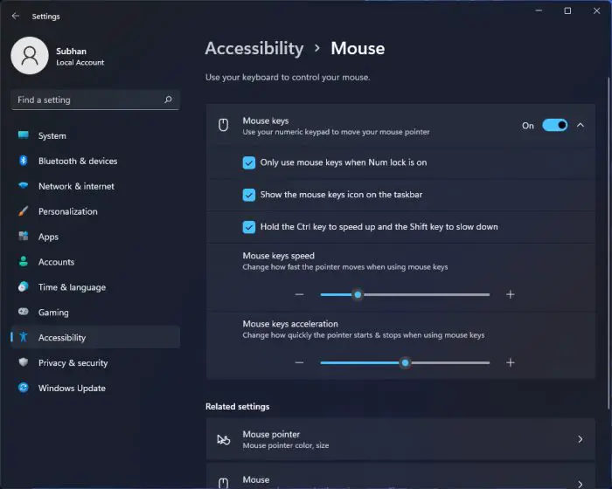Minimize the Settings window
This screenshot has width=612, height=489.
click(539, 10)
